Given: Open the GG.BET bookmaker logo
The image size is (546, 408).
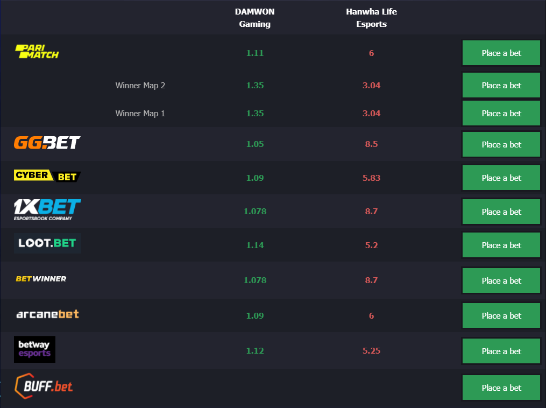Looking at the screenshot, I should [47, 143].
